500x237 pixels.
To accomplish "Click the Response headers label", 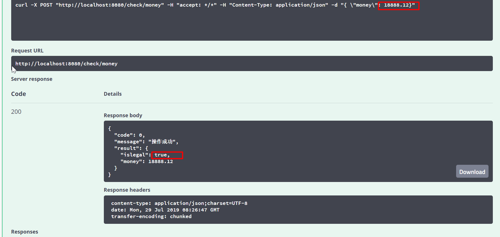I will click(127, 190).
